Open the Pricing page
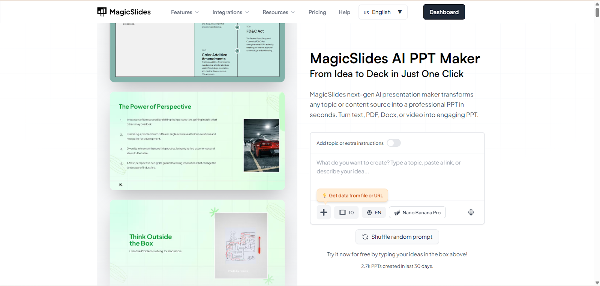This screenshot has height=286, width=600. tap(317, 12)
